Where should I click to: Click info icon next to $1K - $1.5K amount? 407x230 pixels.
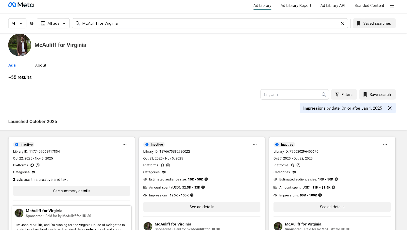333,187
